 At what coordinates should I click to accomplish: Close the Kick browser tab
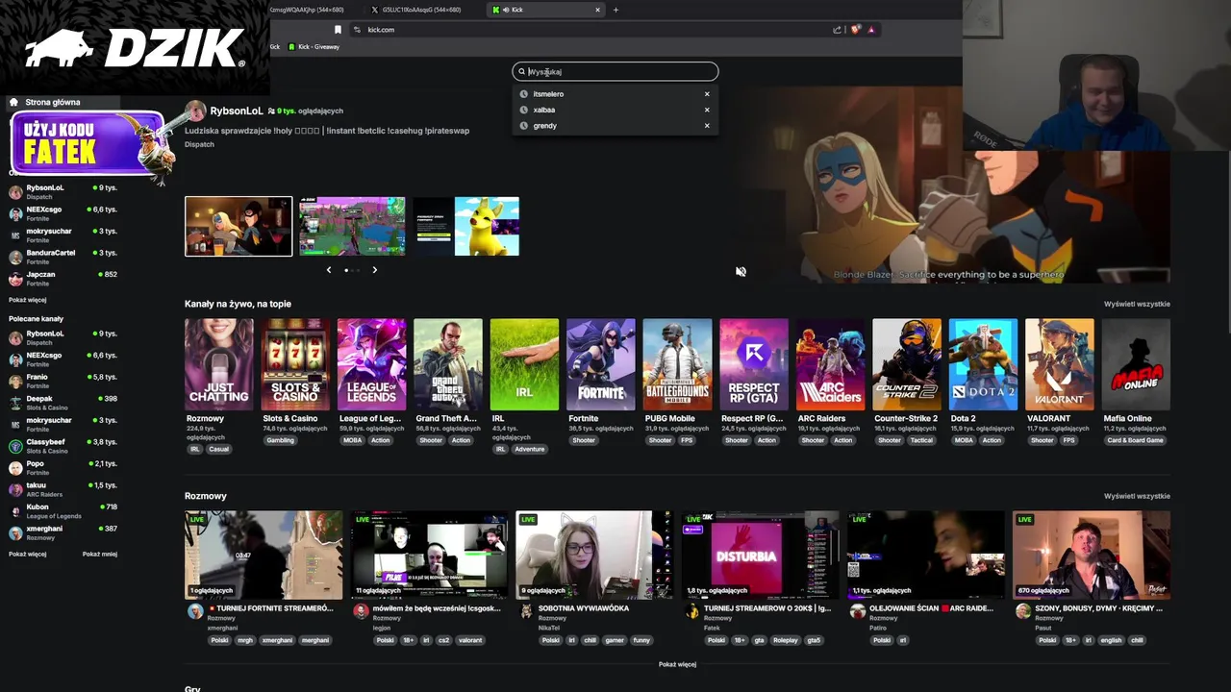[x=597, y=10]
